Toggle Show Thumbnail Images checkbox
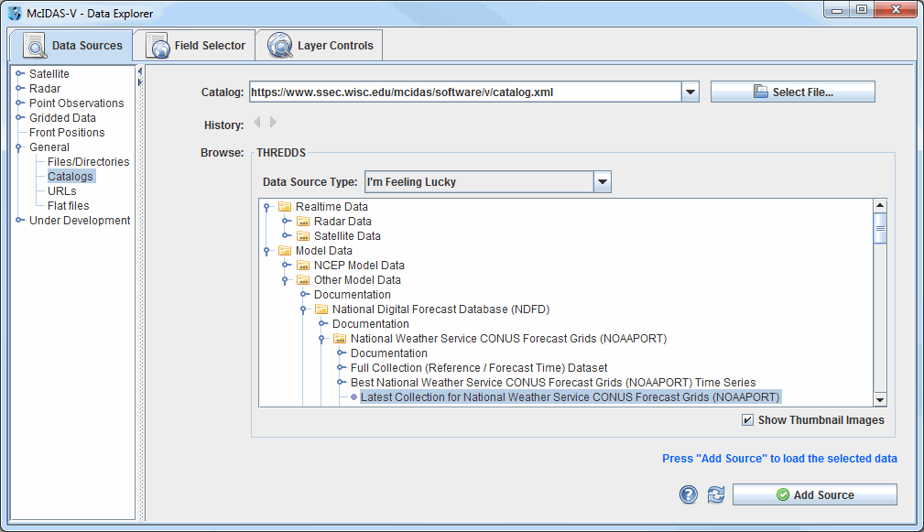This screenshot has height=532, width=924. (x=748, y=420)
